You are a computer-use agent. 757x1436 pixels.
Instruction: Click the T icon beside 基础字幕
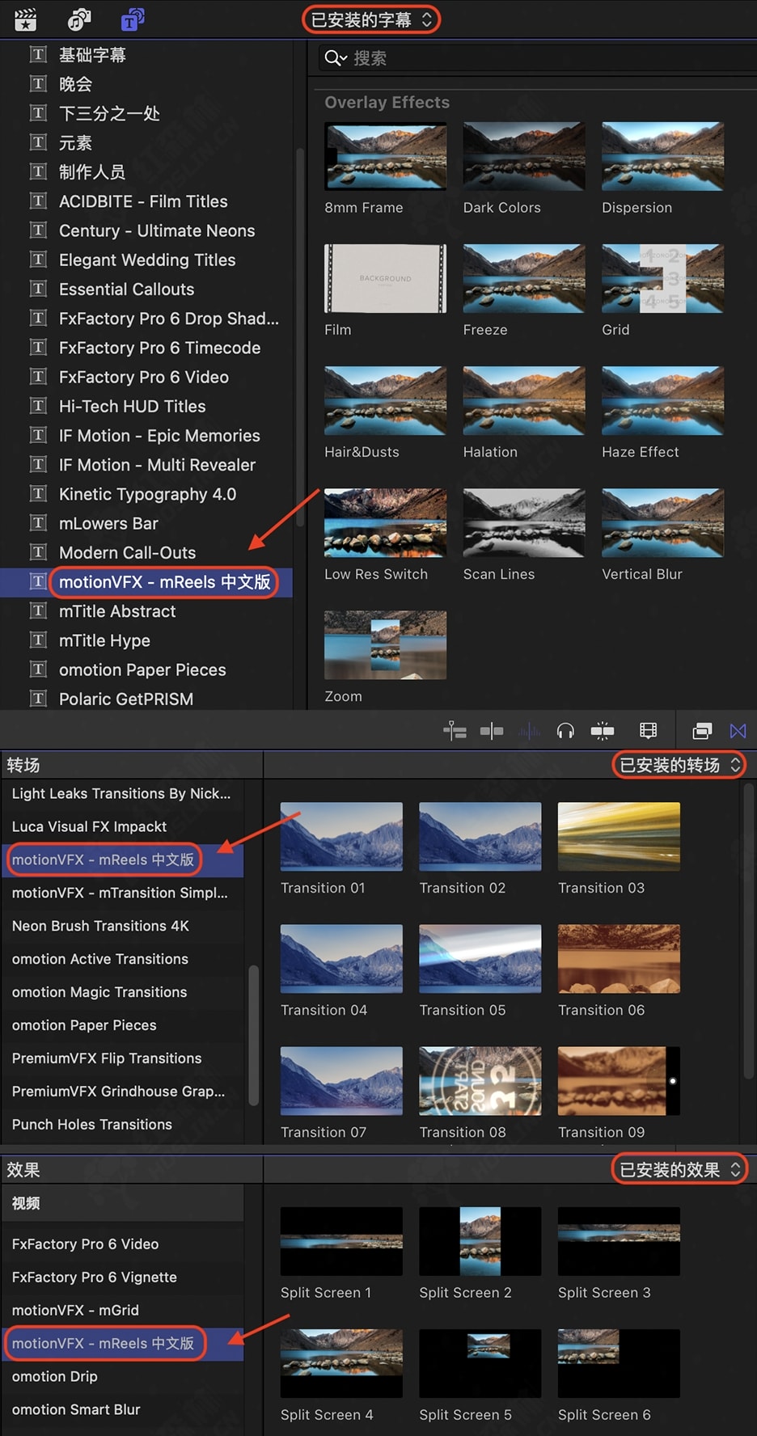click(38, 54)
